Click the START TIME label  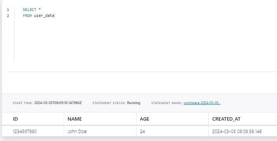point(23,103)
